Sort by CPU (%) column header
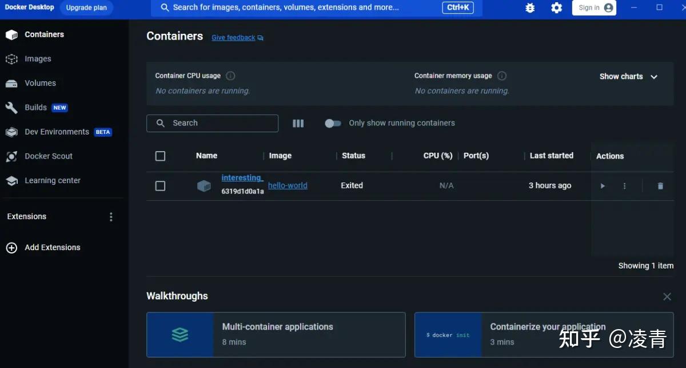 click(x=438, y=156)
